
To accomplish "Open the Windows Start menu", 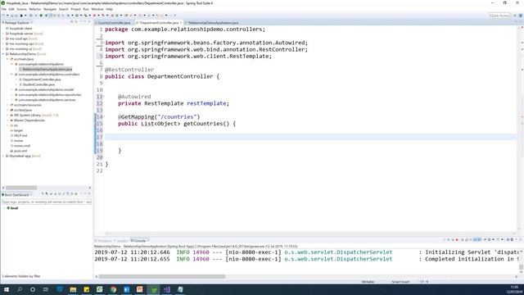I will 7,289.
